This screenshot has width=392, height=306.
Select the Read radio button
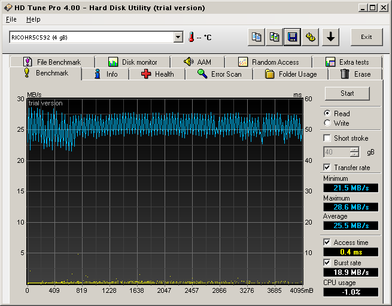[x=327, y=113]
